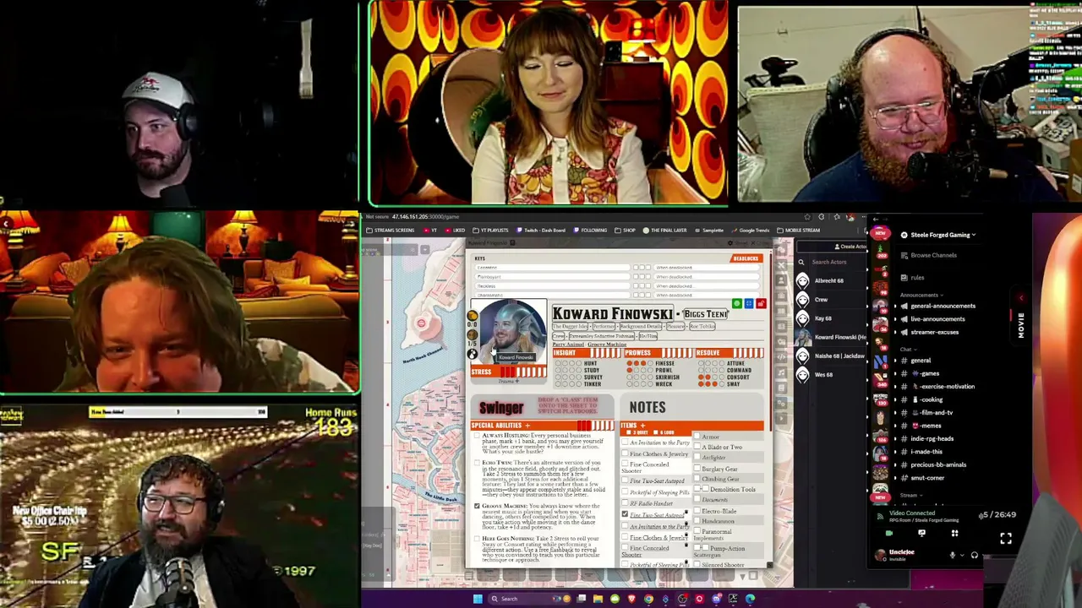Screen dimensions: 1082x608
Task: Uncheck the Groove Machine ability checkbox
Action: [x=477, y=507]
